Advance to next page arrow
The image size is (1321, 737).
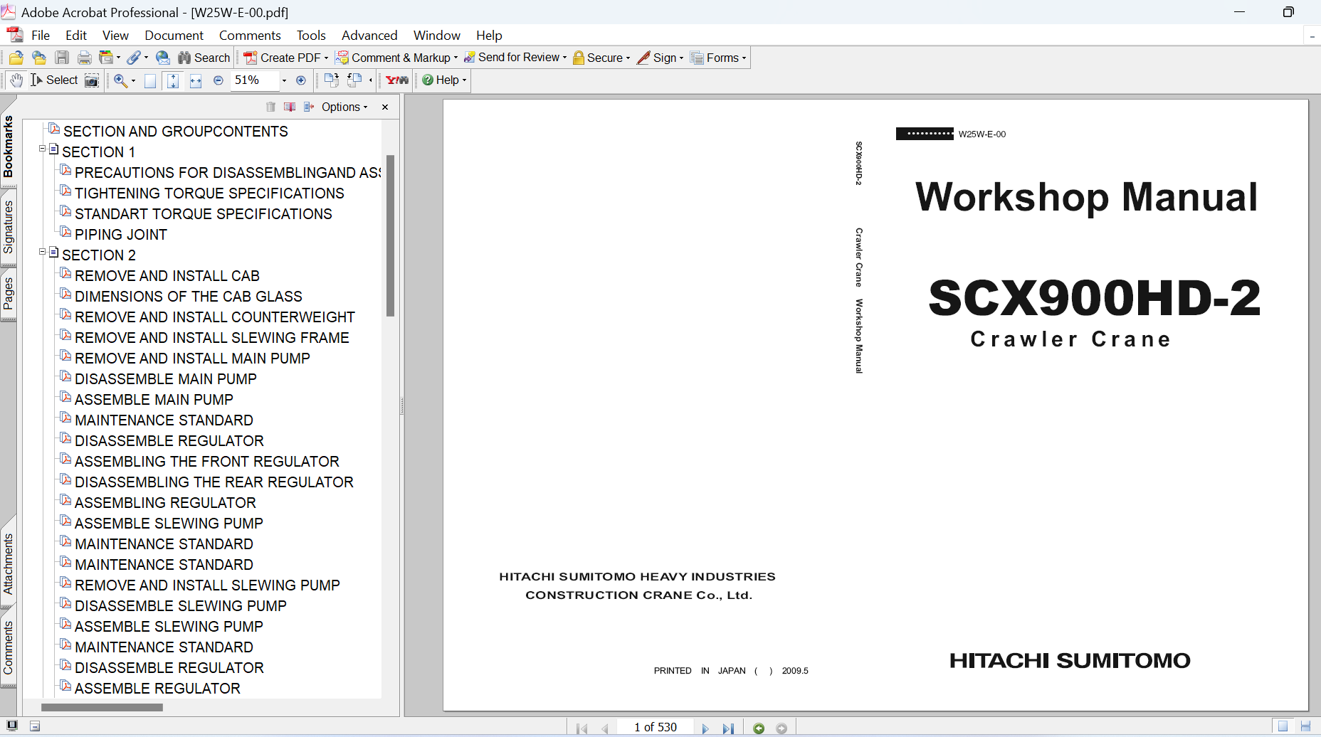tap(705, 728)
